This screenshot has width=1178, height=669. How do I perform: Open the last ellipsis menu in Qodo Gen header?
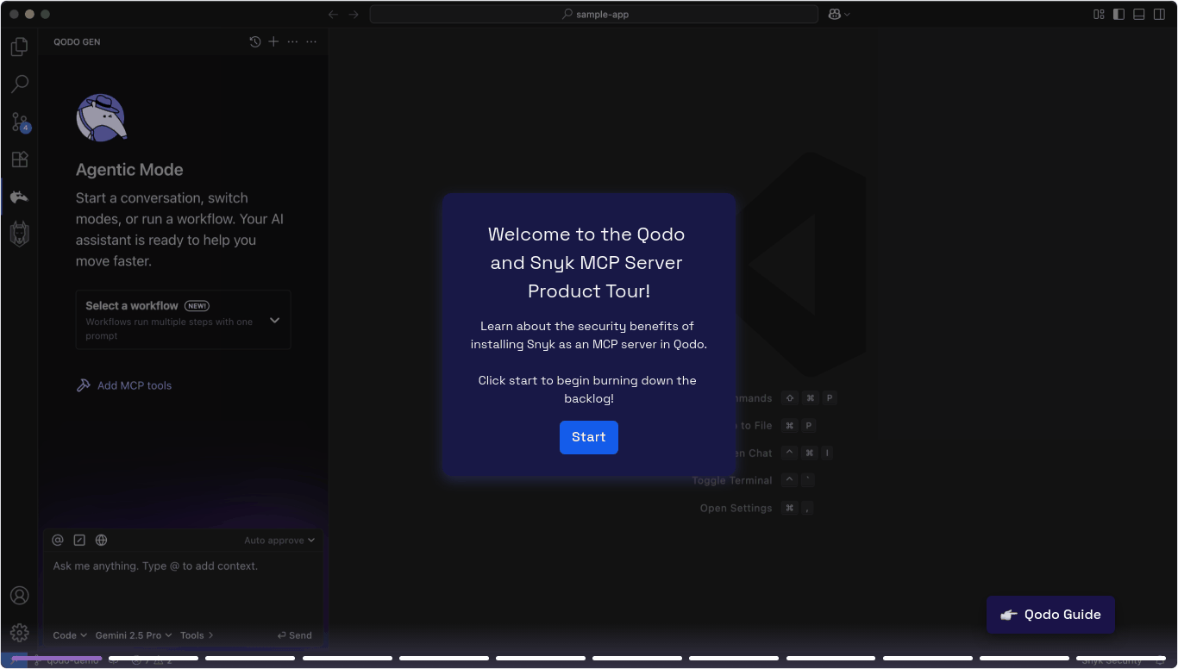(x=311, y=41)
